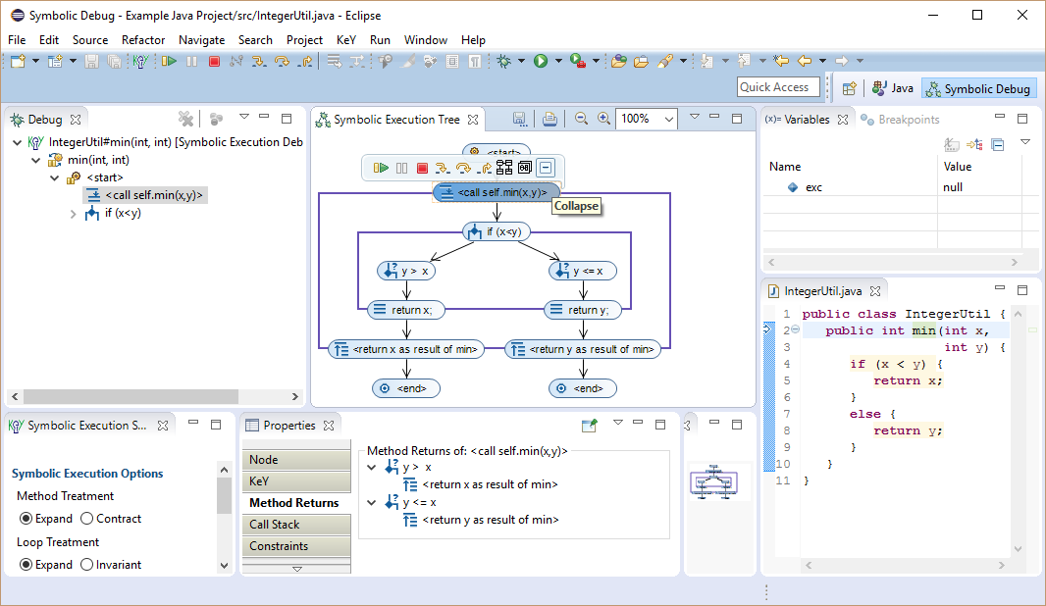This screenshot has width=1046, height=606.
Task: Click '<return y as result of min>' diagram node
Action: pos(583,349)
